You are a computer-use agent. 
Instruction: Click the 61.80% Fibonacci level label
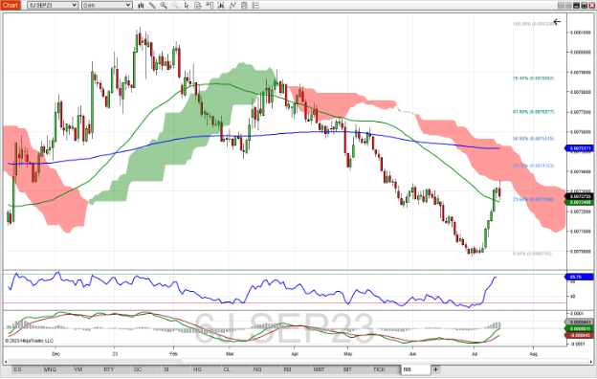[x=534, y=112]
